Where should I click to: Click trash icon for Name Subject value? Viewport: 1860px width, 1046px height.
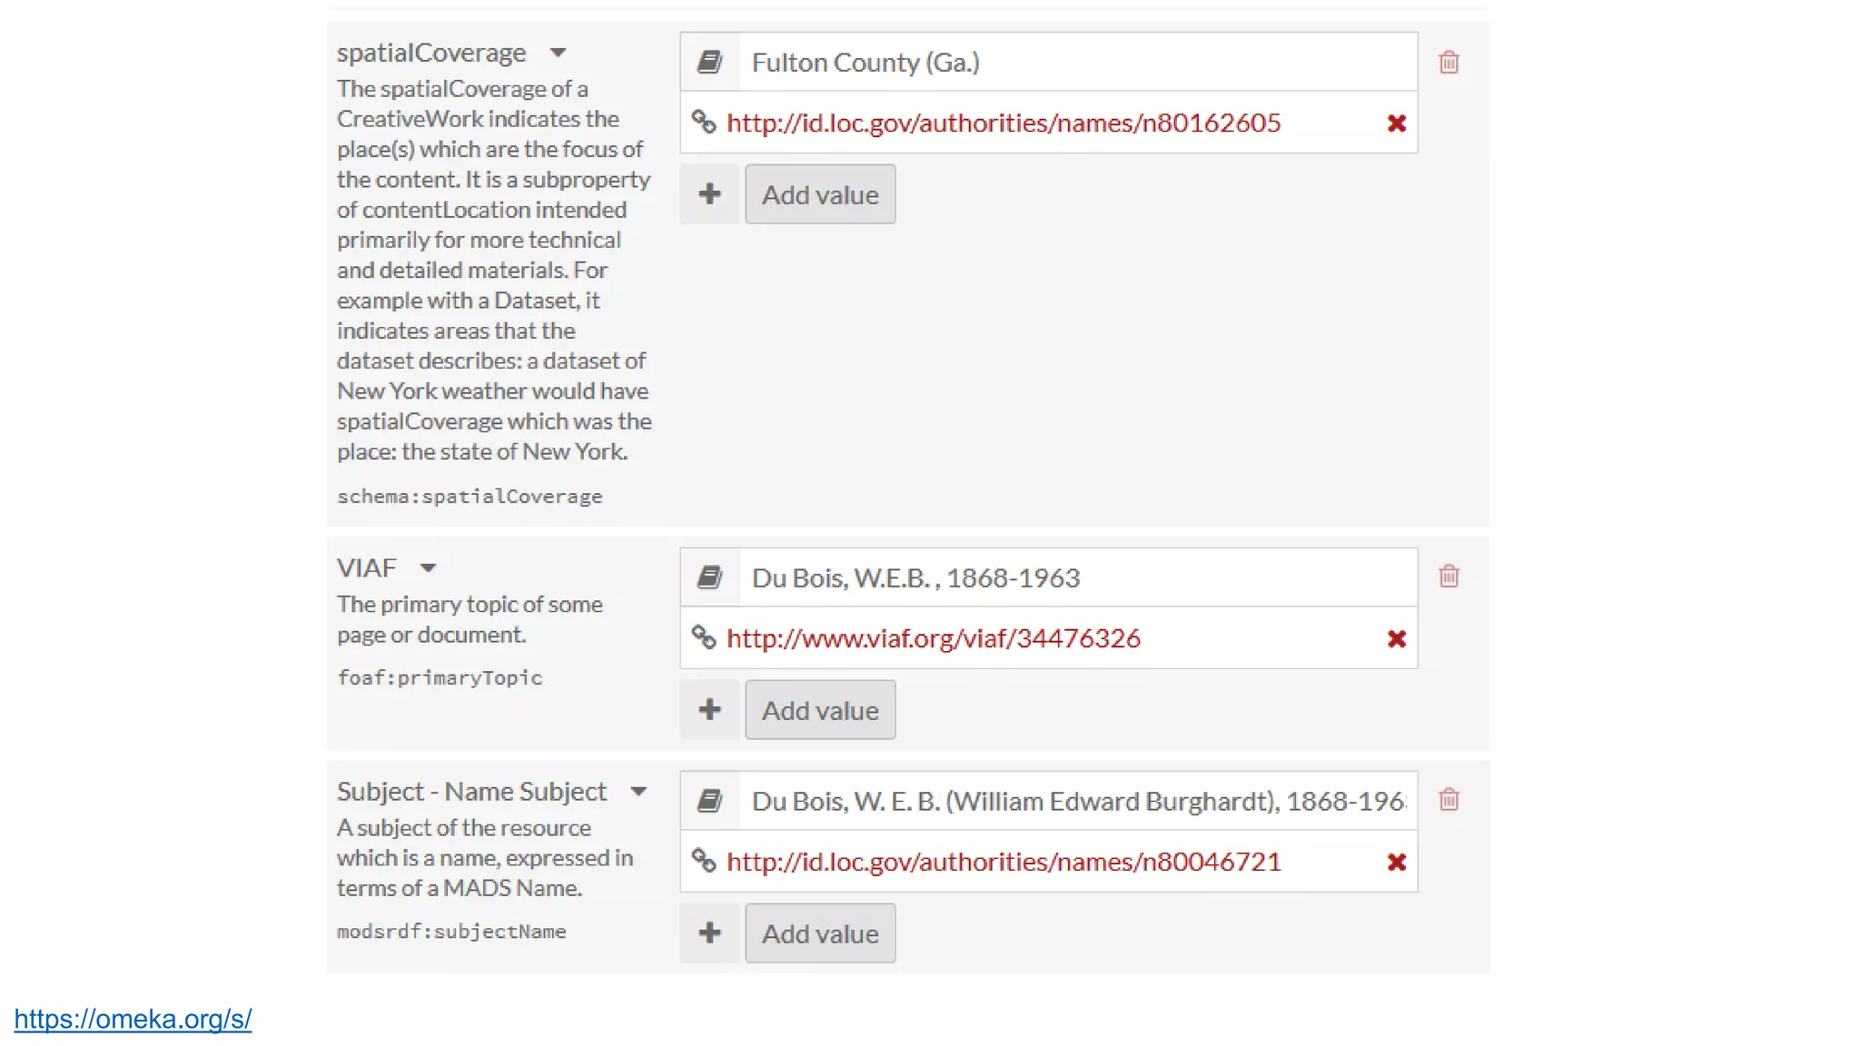tap(1449, 800)
